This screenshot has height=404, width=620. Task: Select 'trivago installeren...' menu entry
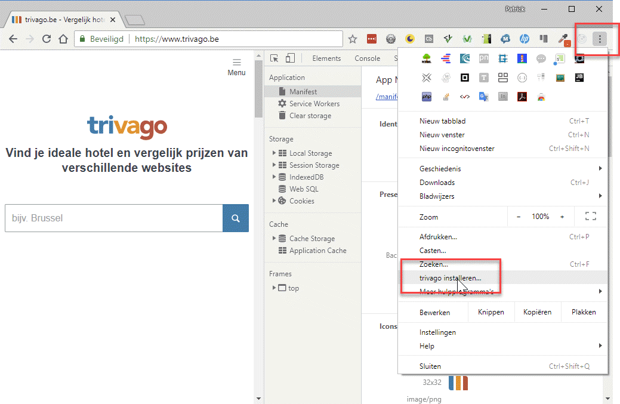click(x=451, y=278)
